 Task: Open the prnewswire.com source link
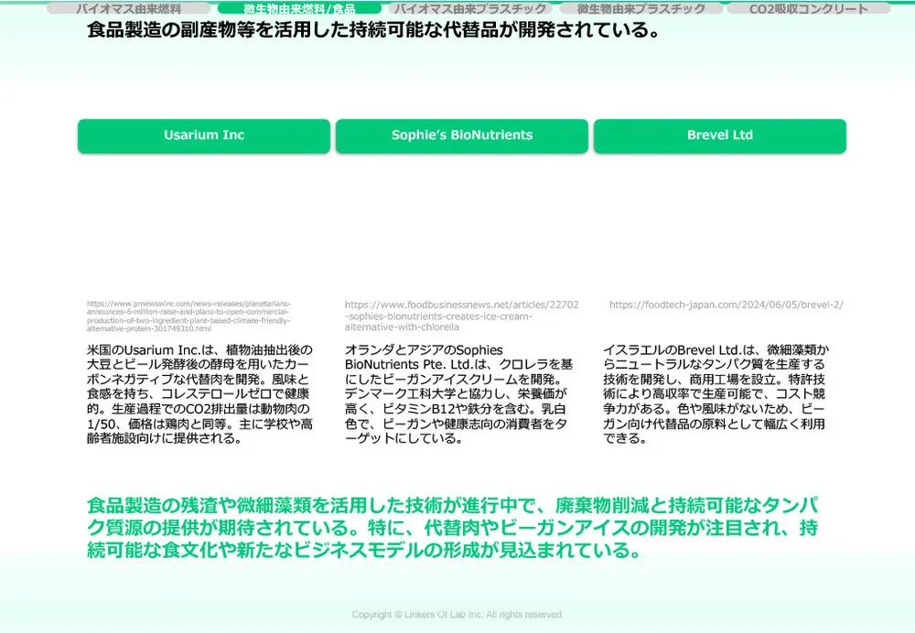pos(189,316)
